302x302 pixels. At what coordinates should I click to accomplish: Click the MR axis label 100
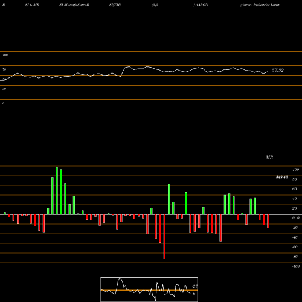click(295, 170)
